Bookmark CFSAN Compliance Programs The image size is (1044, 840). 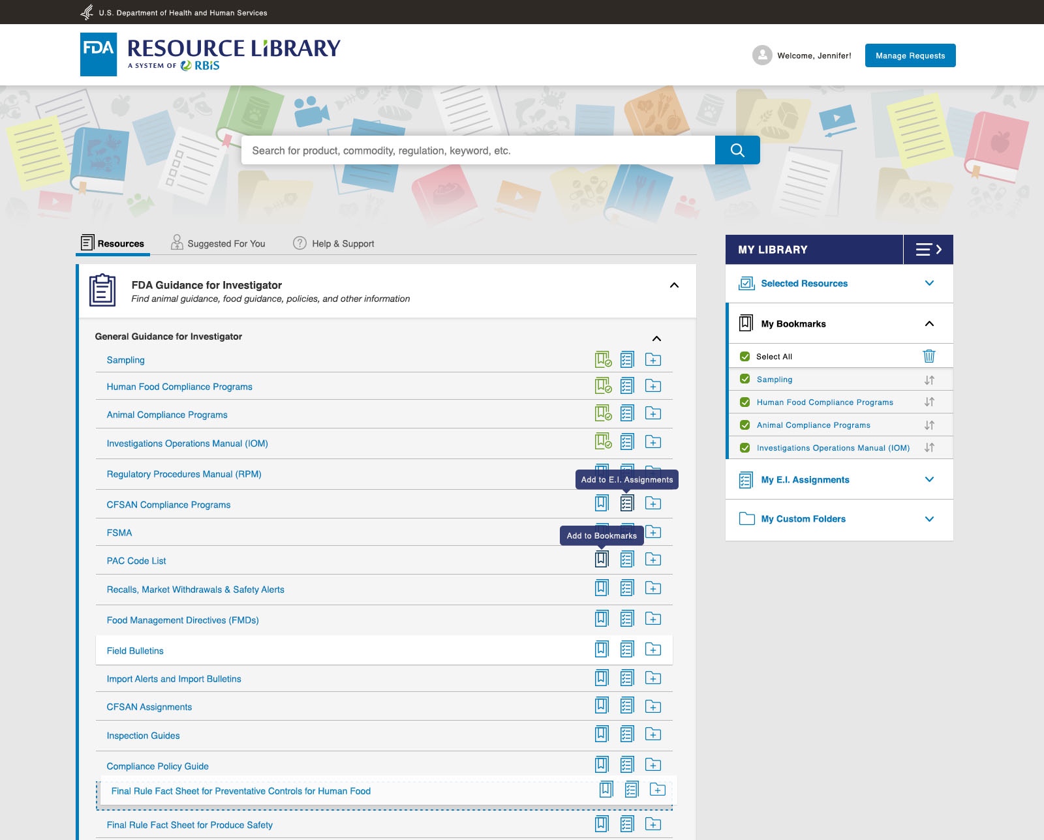pyautogui.click(x=602, y=503)
